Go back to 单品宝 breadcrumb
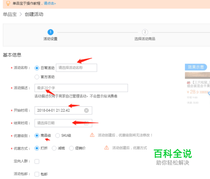Screen dimensions: 210x179 click(10, 14)
